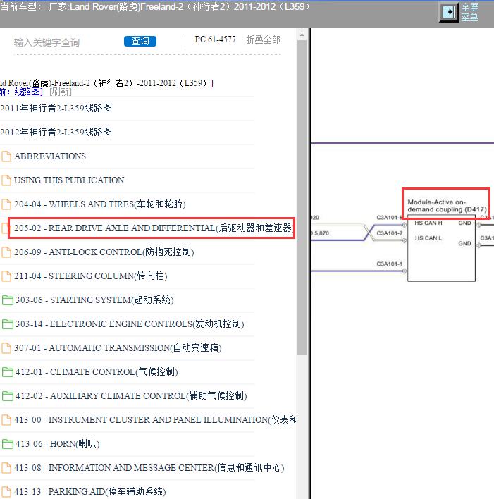Click the left panel vertical scrollbar thumb
This screenshot has width=494, height=499.
pos(302,197)
